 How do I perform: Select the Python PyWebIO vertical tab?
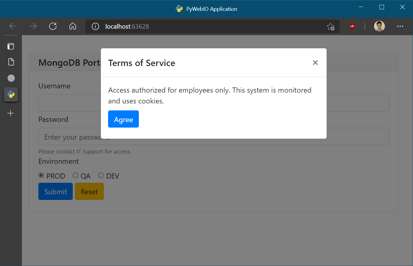tap(11, 94)
